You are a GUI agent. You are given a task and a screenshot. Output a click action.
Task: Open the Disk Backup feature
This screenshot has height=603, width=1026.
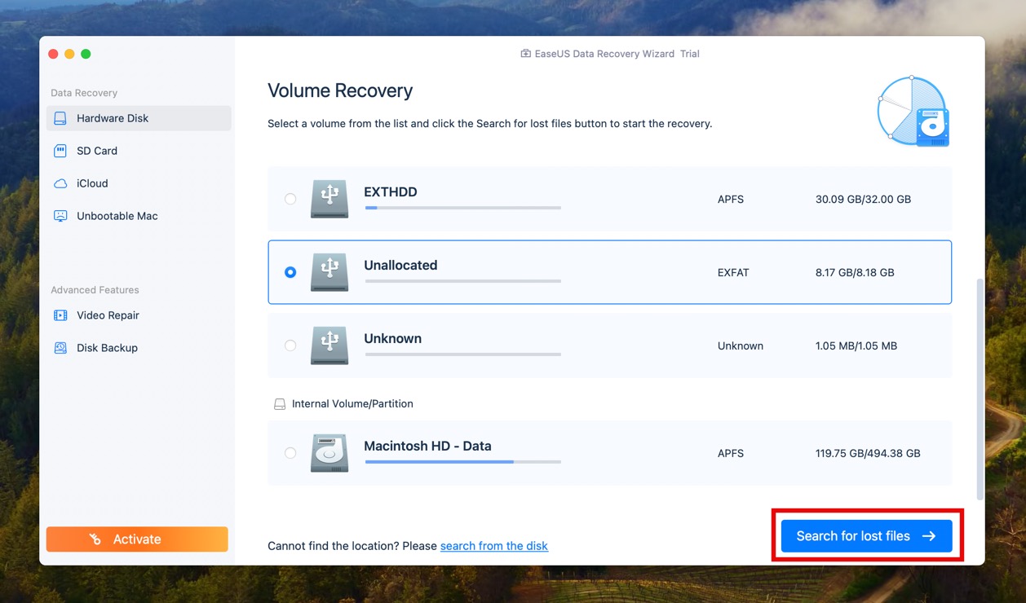pos(107,348)
